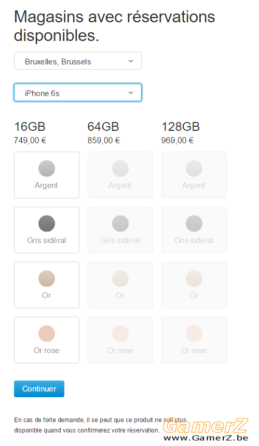Click chevron arrow in the iPhone 6s selector
Viewport: 259px width, 446px height.
(x=131, y=93)
